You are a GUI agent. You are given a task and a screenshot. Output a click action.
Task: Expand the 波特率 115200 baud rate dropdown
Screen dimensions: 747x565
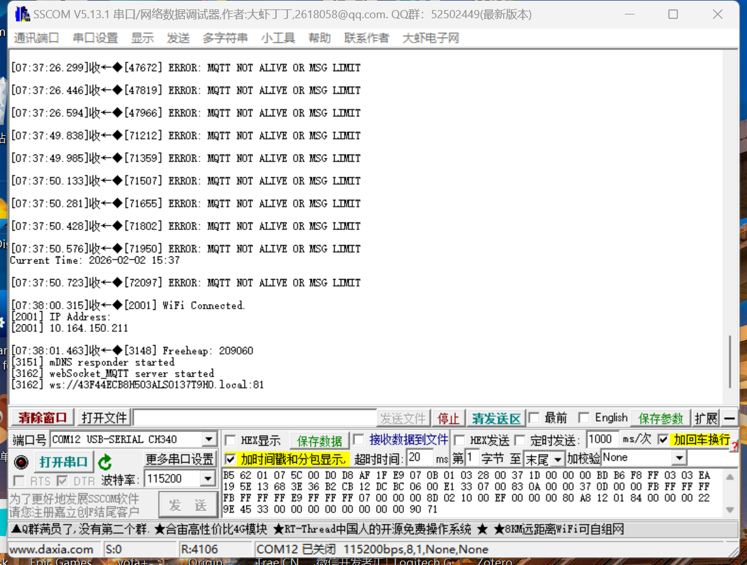click(208, 478)
